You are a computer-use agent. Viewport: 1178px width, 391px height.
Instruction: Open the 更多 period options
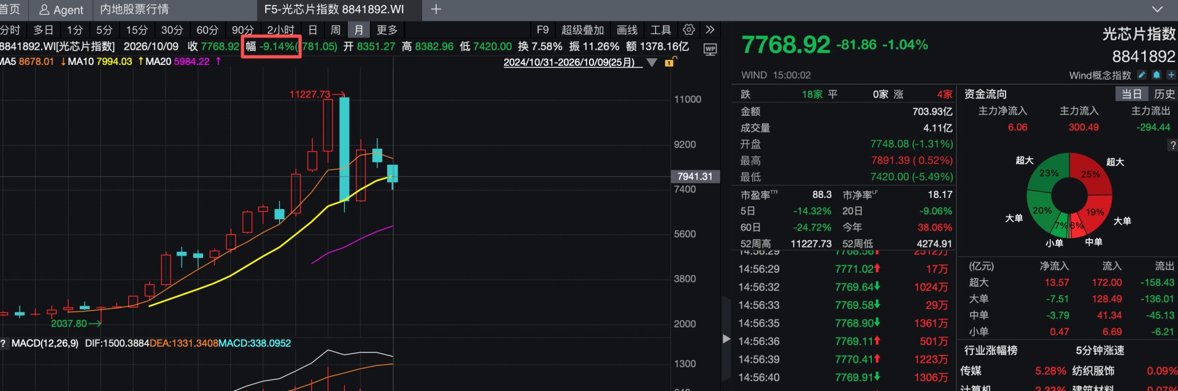click(x=387, y=30)
